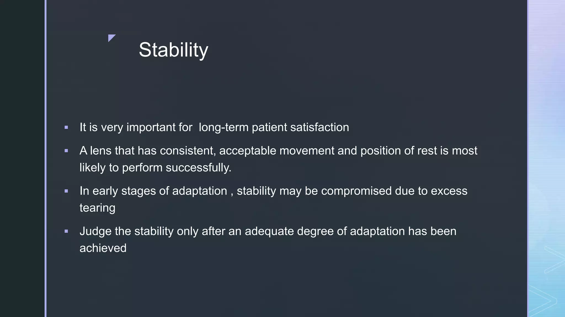Click the dark green left sidebar strip
The height and width of the screenshot is (317, 565).
click(x=22, y=158)
